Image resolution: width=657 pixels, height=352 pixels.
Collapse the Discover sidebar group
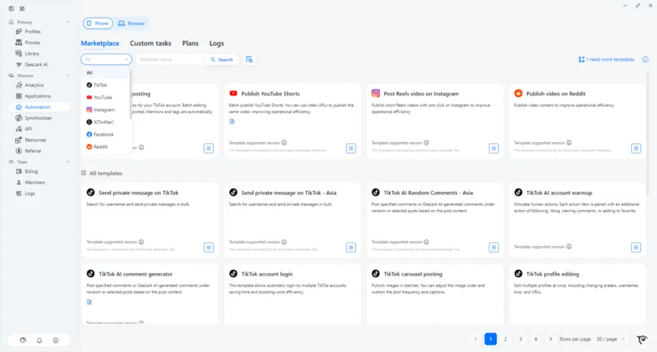tap(11, 75)
